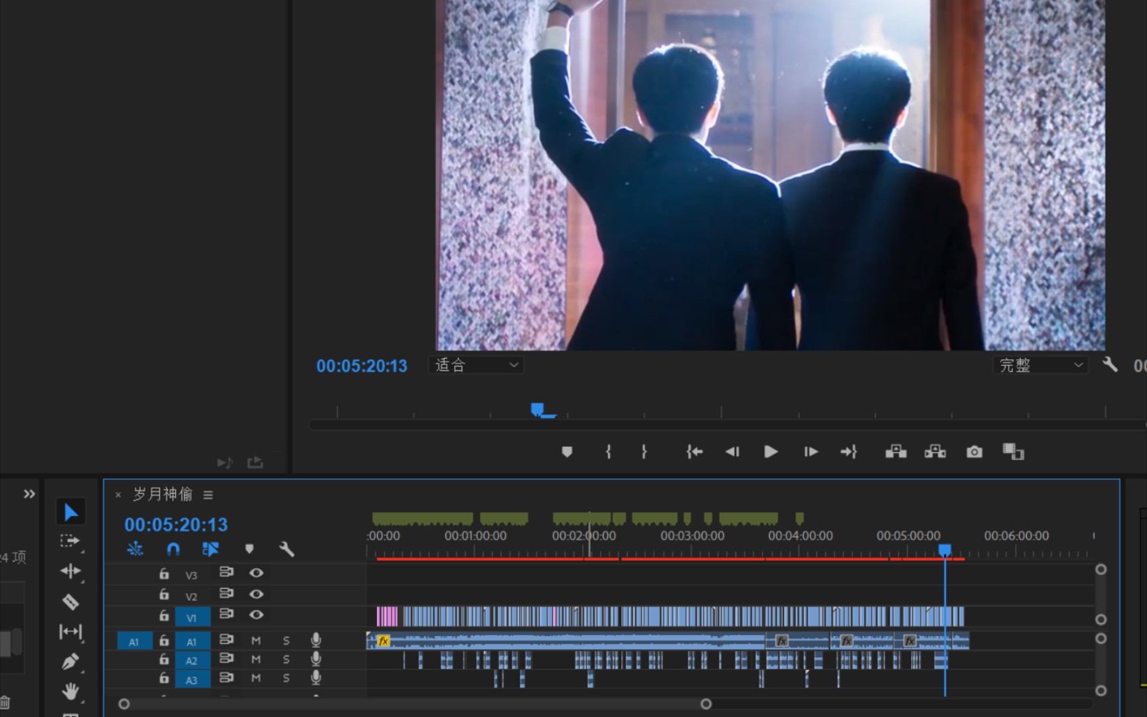Toggle sync lock on V1 track
This screenshot has width=1147, height=717.
tap(226, 614)
